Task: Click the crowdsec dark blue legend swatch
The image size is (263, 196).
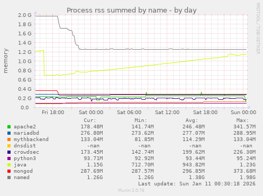Action: (x=9, y=152)
